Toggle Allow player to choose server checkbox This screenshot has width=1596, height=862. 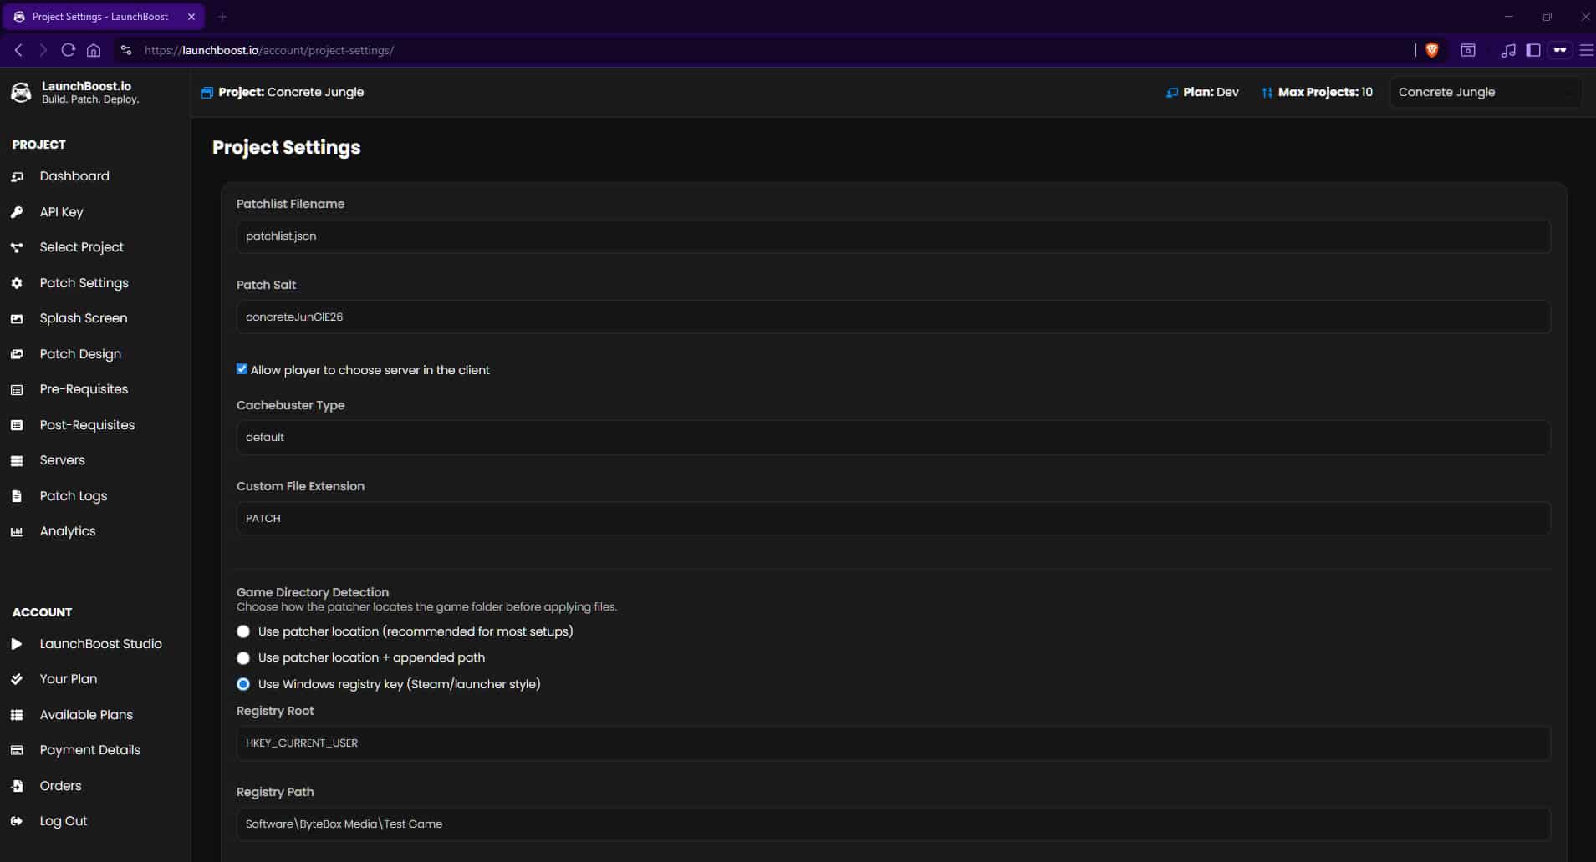[242, 369]
